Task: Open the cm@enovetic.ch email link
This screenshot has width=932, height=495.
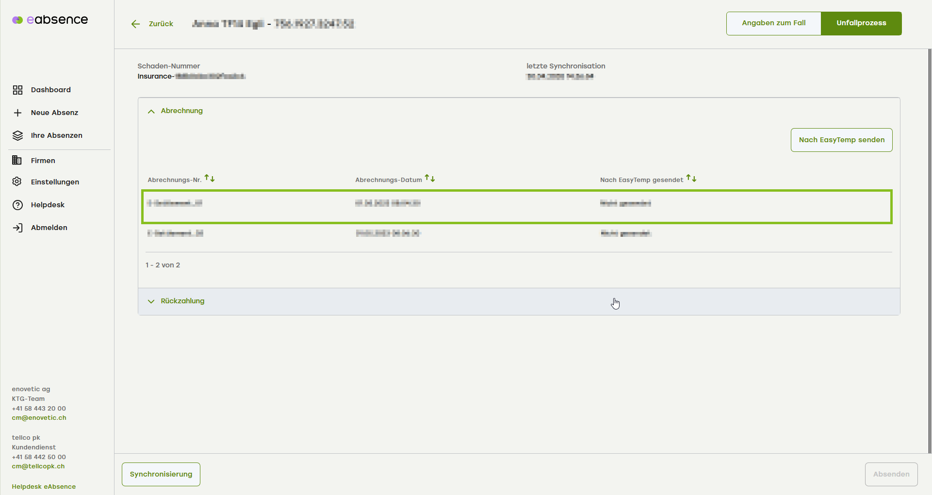Action: coord(39,418)
